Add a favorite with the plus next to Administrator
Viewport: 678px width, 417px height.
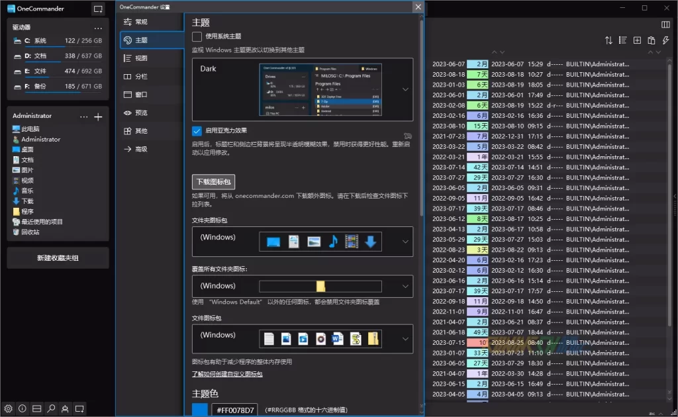(x=98, y=116)
